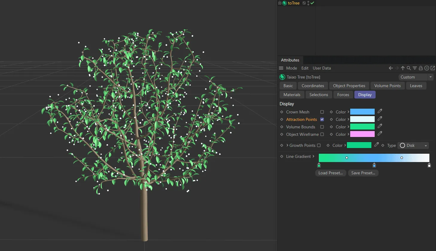The height and width of the screenshot is (251, 436).
Task: Switch to the Leaves tab
Action: click(x=416, y=86)
